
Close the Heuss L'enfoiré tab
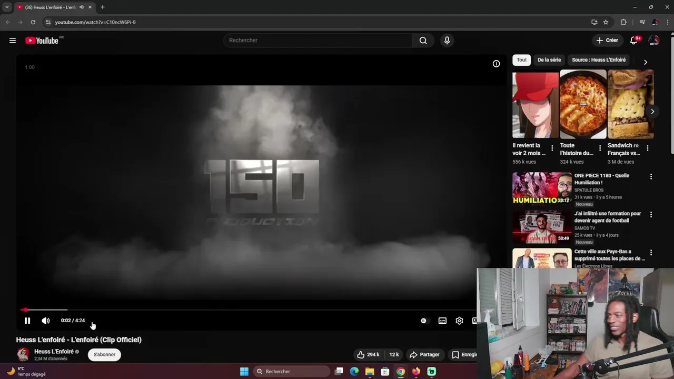(90, 7)
